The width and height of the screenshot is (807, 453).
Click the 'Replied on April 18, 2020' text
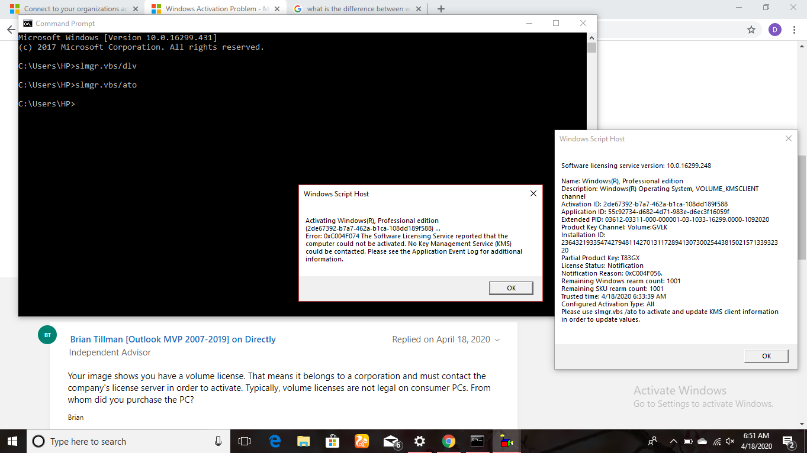441,339
